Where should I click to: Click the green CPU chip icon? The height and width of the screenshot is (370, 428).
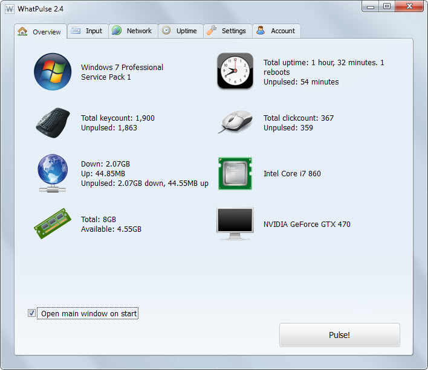point(235,173)
